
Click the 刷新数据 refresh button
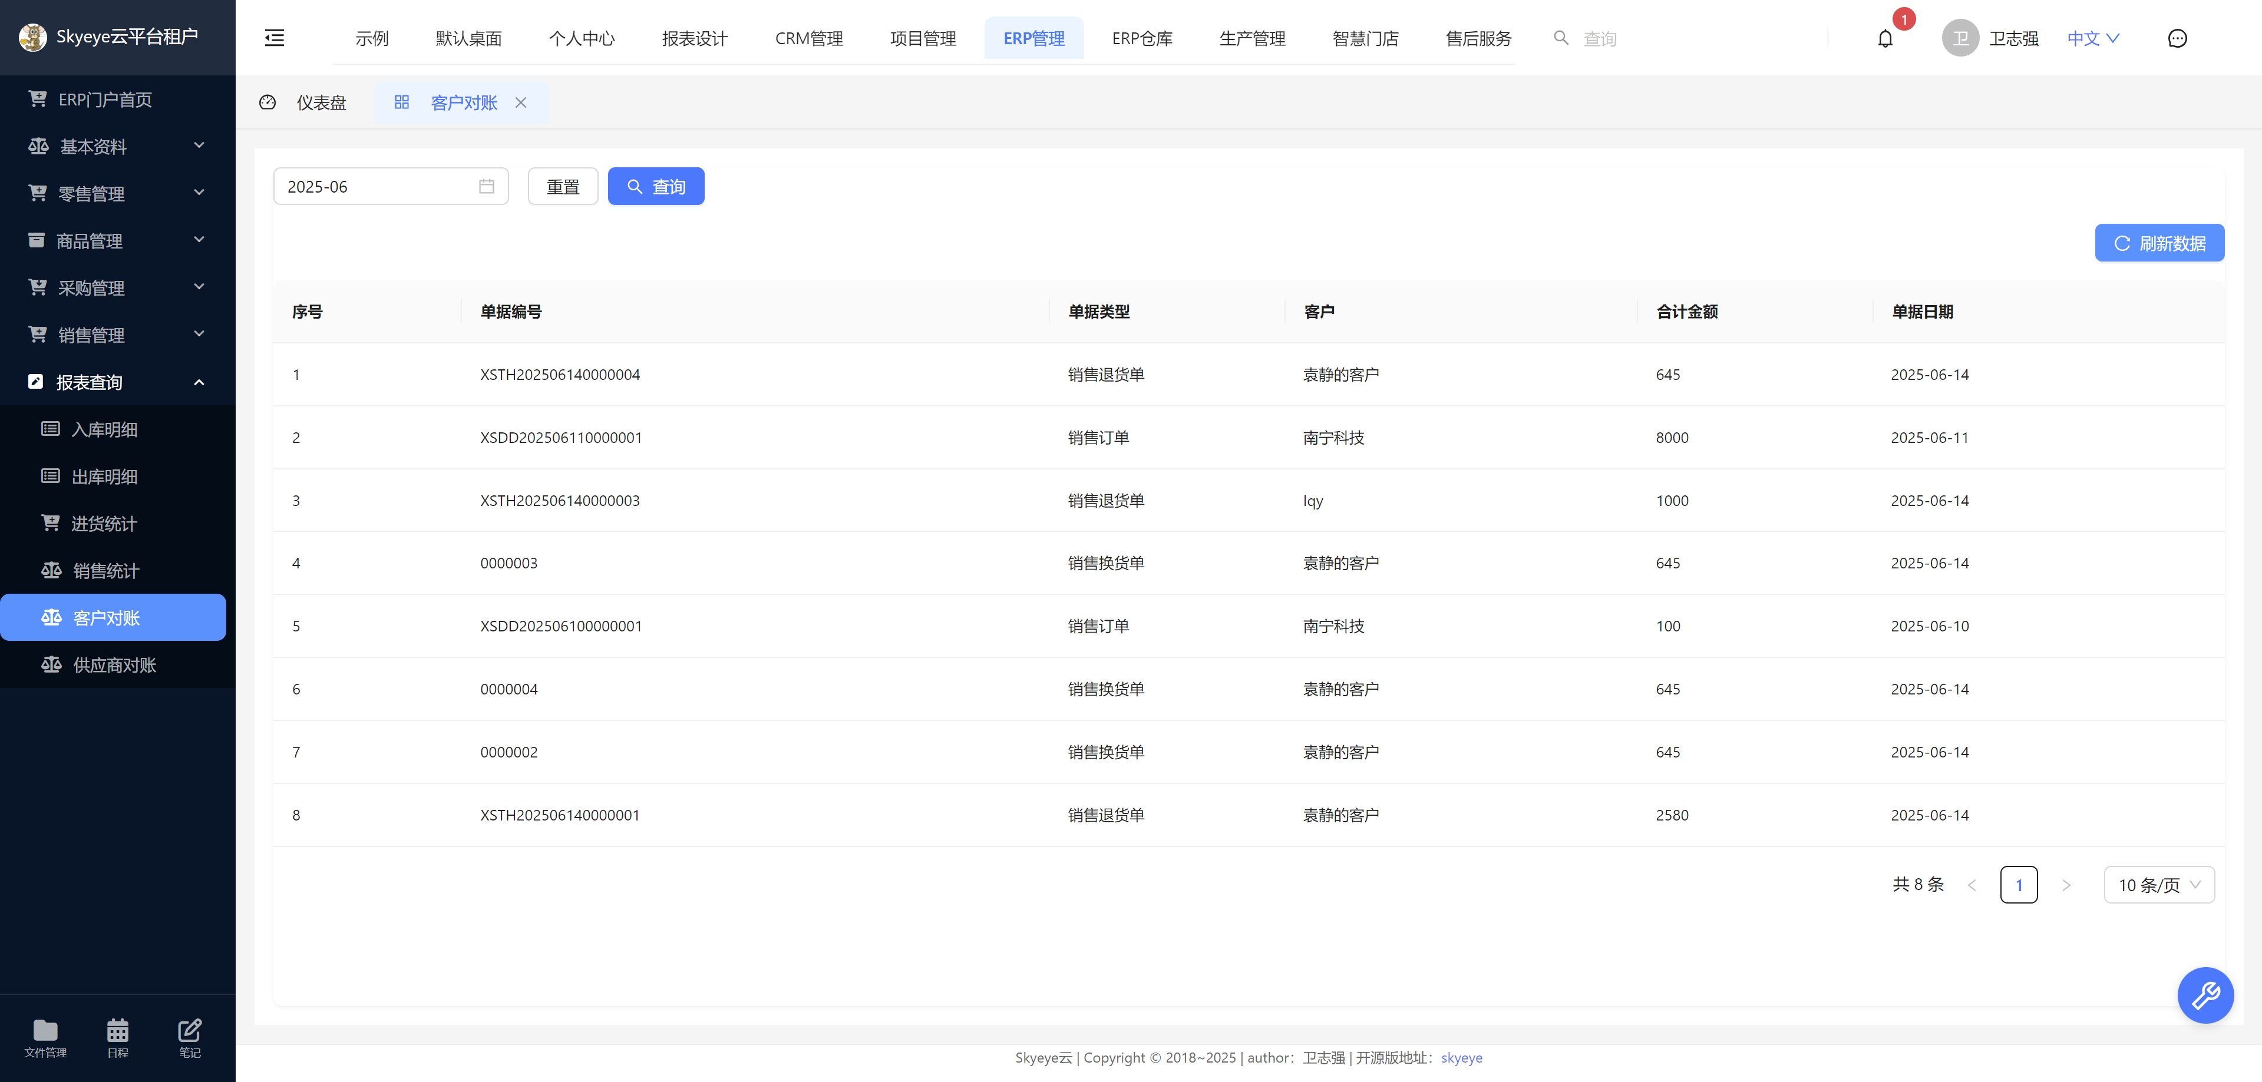pyautogui.click(x=2159, y=243)
